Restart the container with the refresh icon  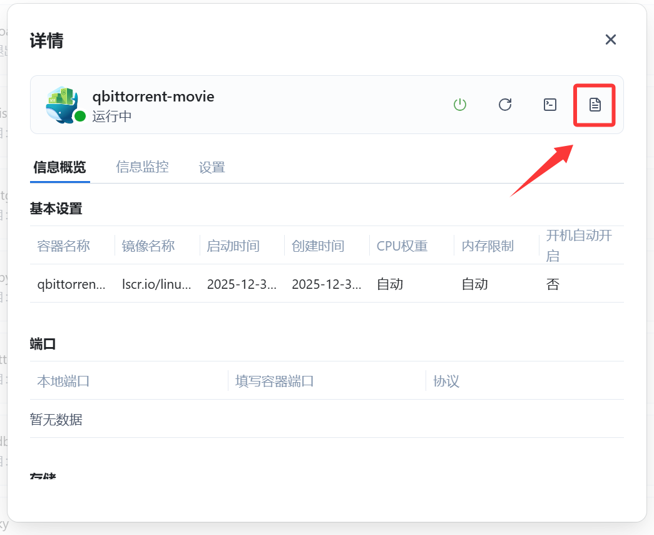point(505,105)
